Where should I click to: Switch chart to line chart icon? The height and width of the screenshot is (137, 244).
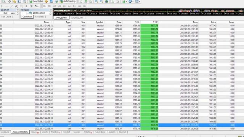[91, 2]
